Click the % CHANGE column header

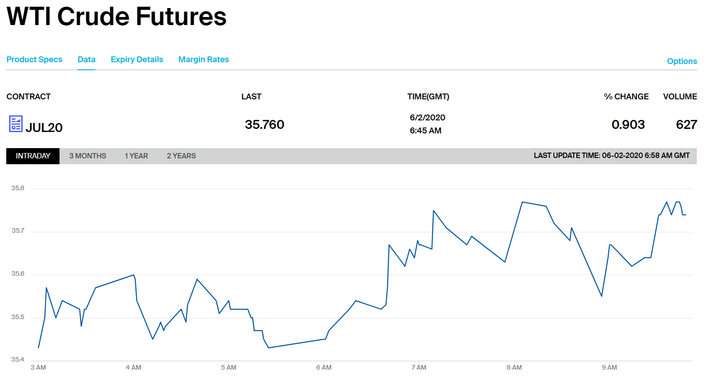pos(626,97)
